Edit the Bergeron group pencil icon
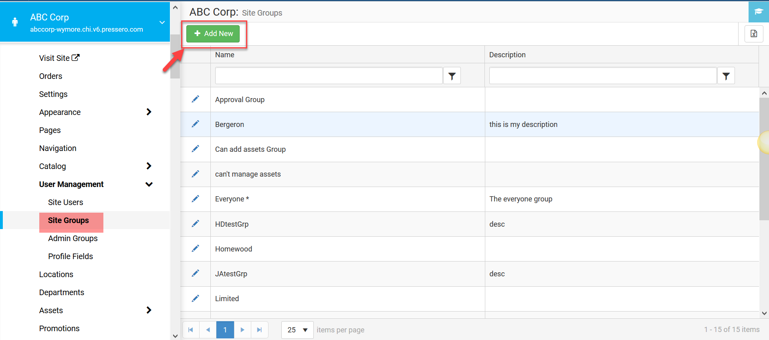Viewport: 769px width, 340px height. coord(195,124)
